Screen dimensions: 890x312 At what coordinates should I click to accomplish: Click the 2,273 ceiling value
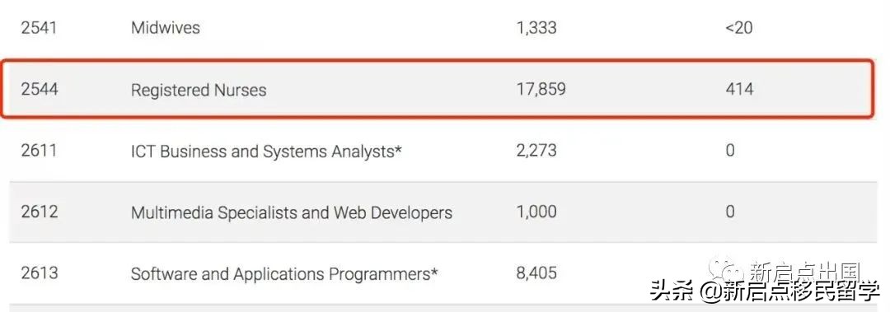(x=536, y=151)
